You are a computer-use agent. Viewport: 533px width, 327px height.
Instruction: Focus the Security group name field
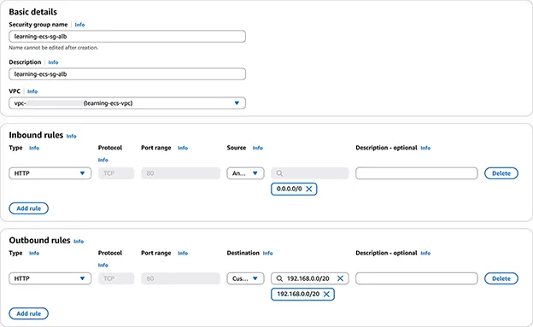127,37
